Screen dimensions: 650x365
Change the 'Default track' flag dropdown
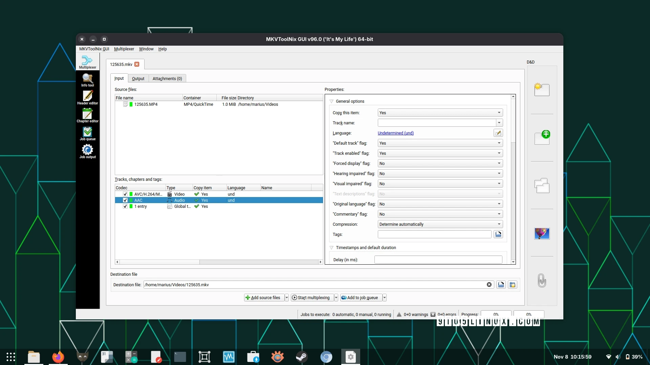439,143
